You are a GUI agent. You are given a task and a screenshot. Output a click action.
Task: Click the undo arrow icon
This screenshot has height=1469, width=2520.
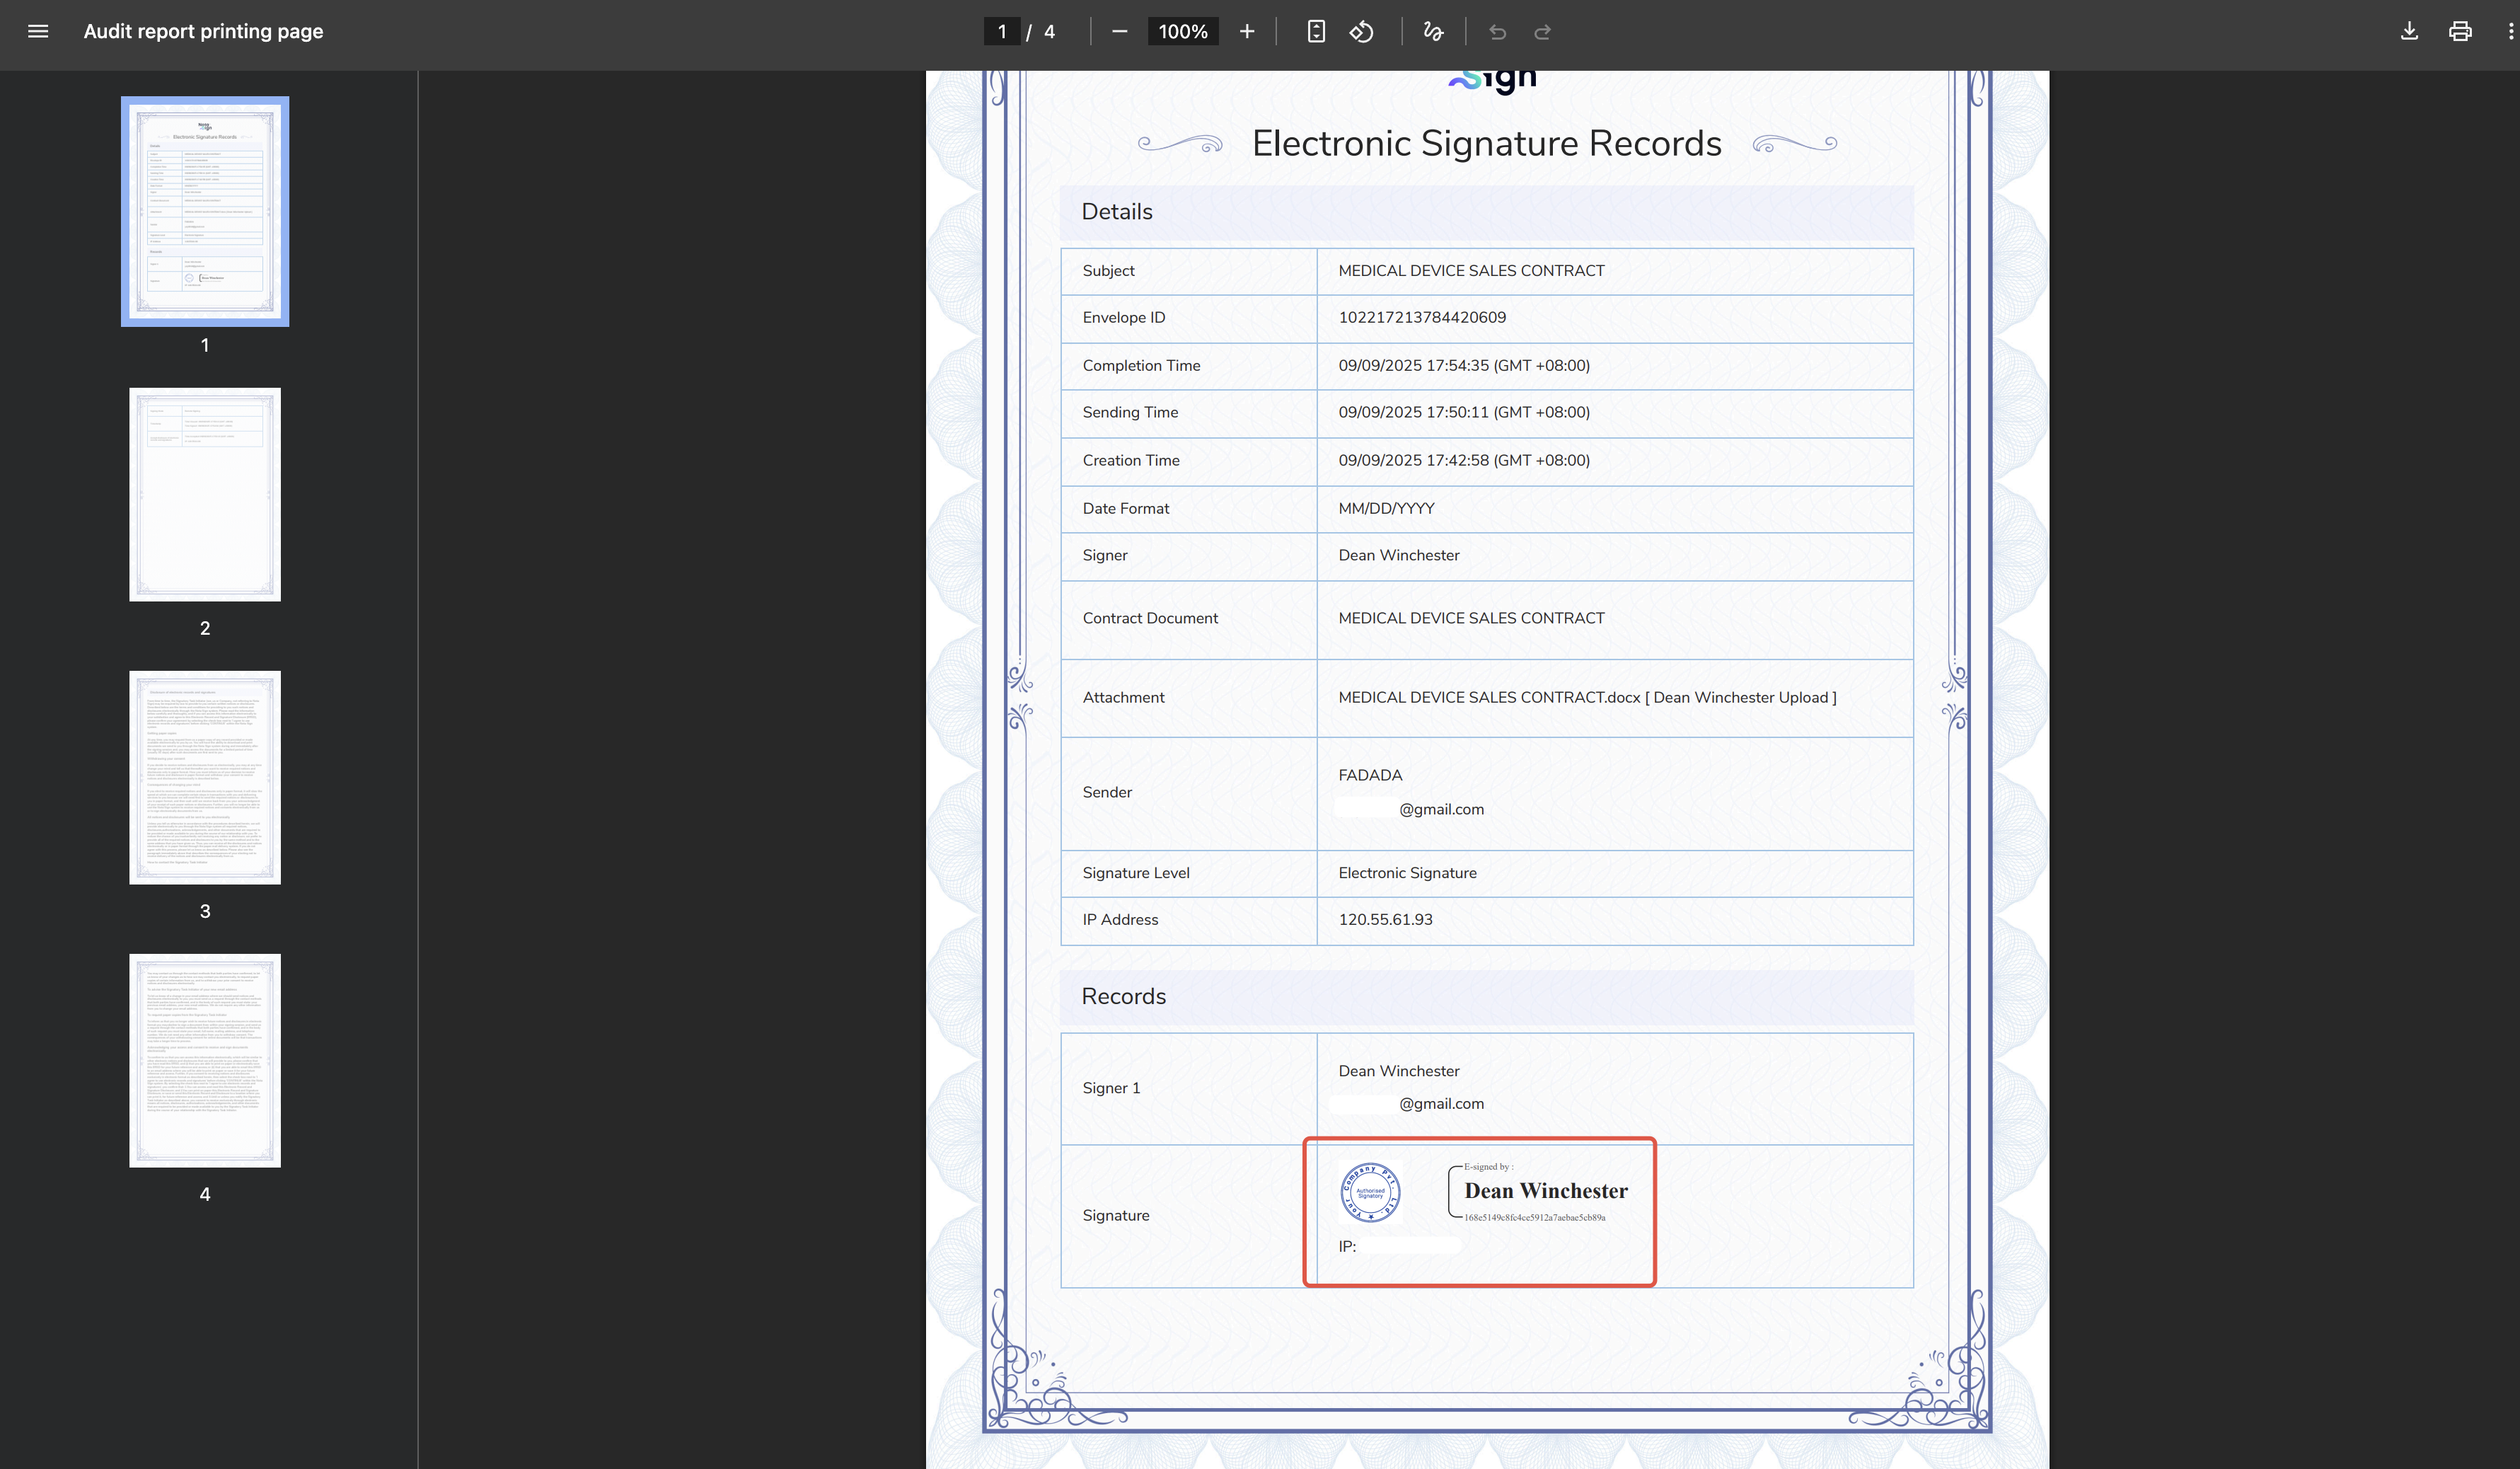(1497, 32)
